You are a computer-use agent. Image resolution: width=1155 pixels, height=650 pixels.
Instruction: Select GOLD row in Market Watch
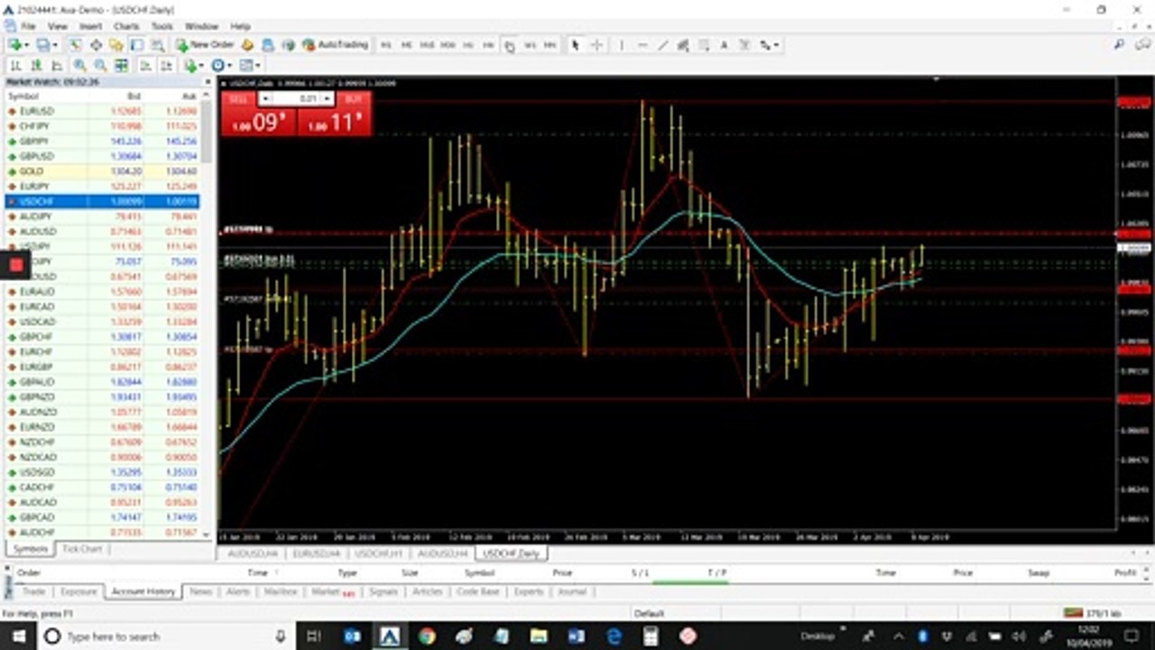102,171
